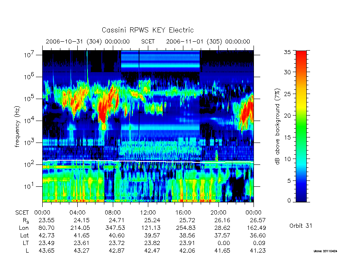Select Lon value 121.13
The height and width of the screenshot is (253, 338).
pos(150,228)
